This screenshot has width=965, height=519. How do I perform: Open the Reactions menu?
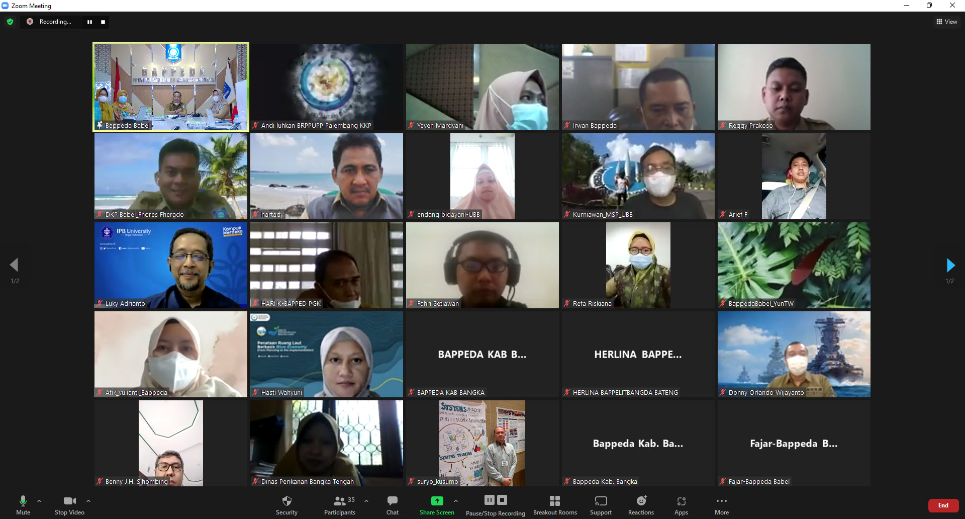(641, 501)
